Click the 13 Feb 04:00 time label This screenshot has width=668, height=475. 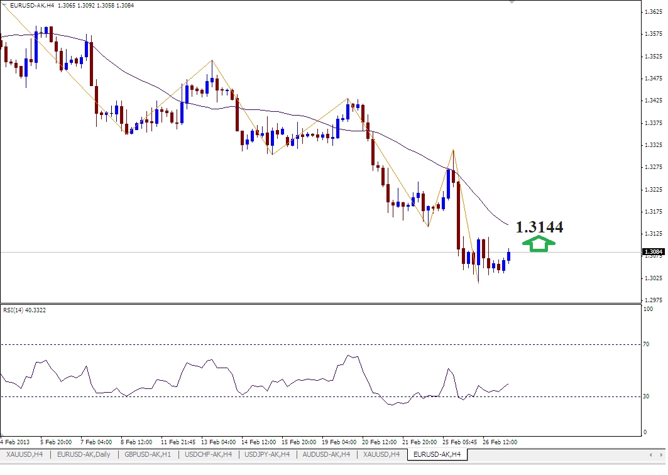[218, 442]
